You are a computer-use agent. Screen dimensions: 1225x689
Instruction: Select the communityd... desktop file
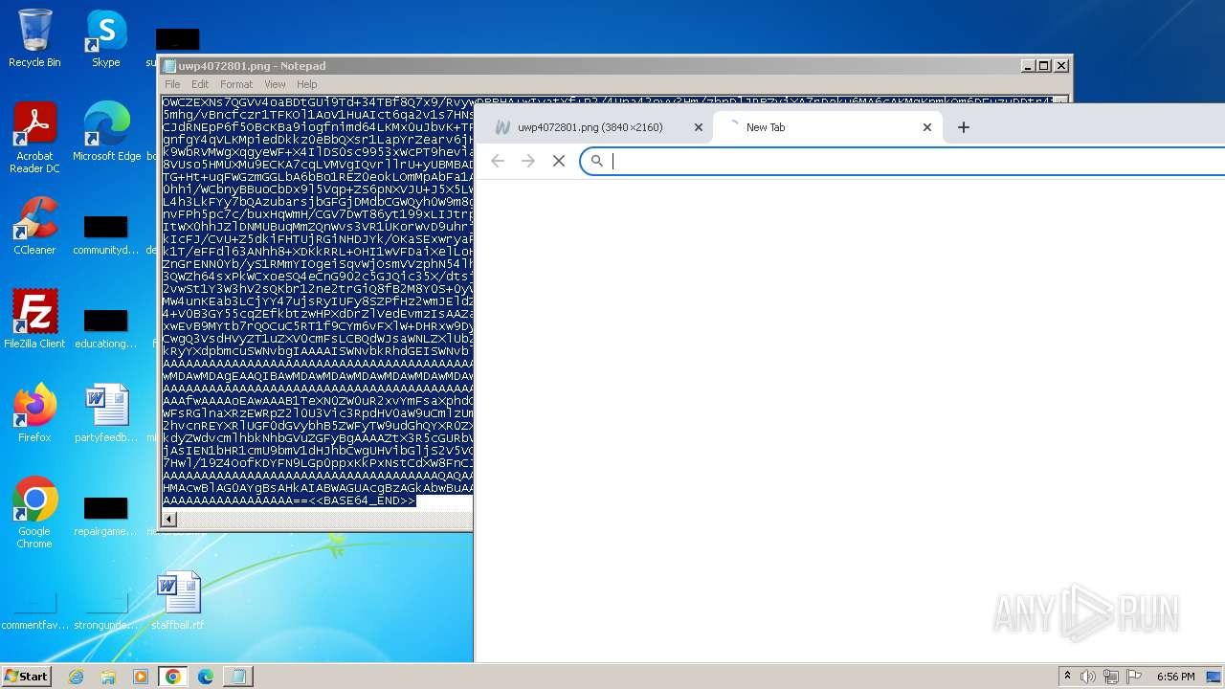106,235
